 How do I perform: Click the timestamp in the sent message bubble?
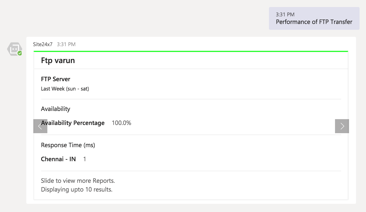tap(285, 14)
